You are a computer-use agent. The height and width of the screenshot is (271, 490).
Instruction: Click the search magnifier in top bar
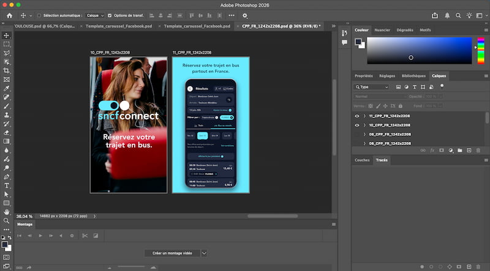(458, 15)
